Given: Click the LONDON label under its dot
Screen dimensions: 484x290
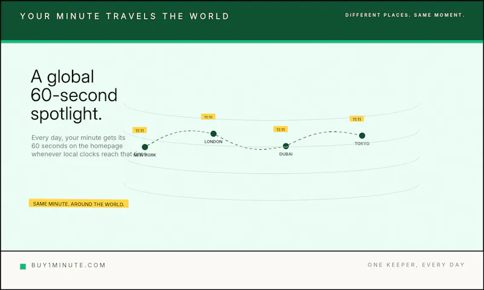Looking at the screenshot, I should point(214,142).
